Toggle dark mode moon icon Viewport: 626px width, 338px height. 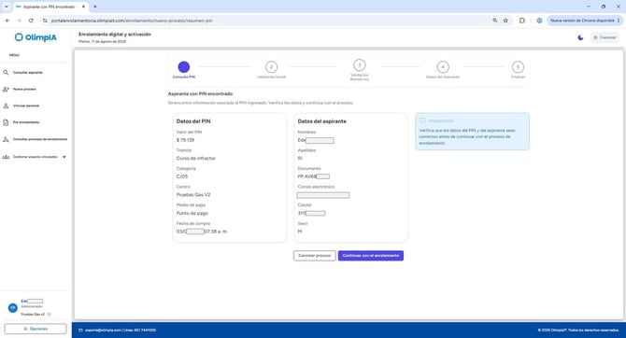pyautogui.click(x=580, y=37)
